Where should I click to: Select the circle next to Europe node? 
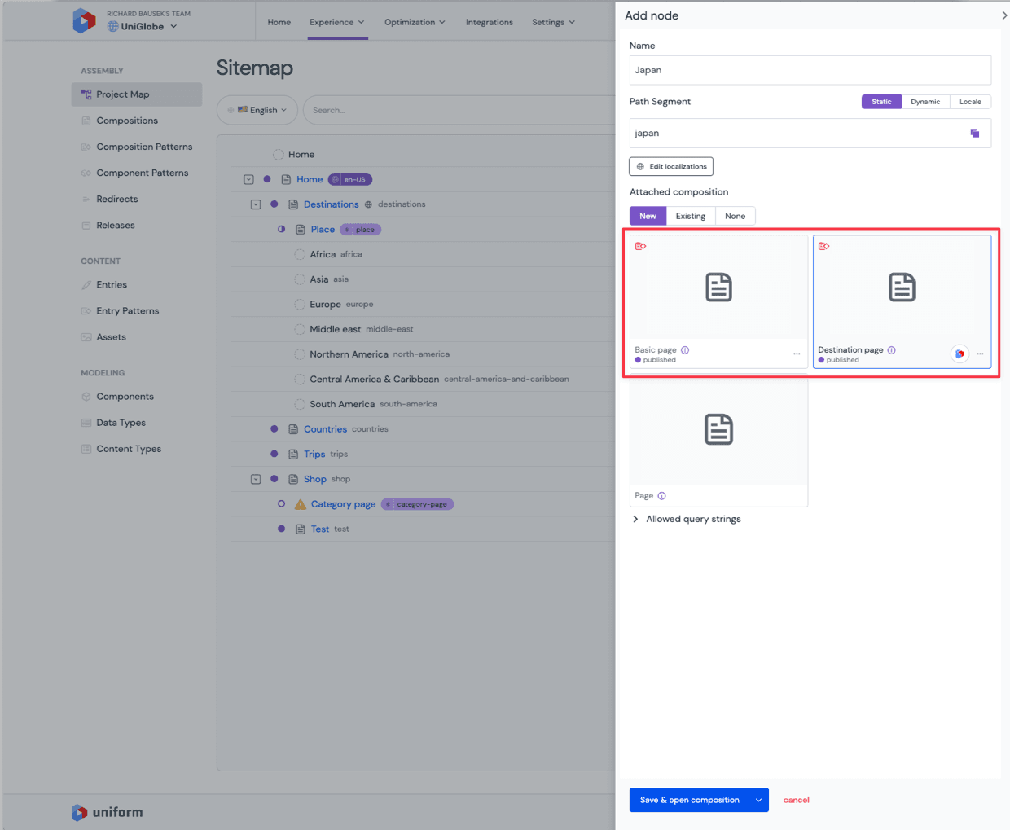(300, 305)
